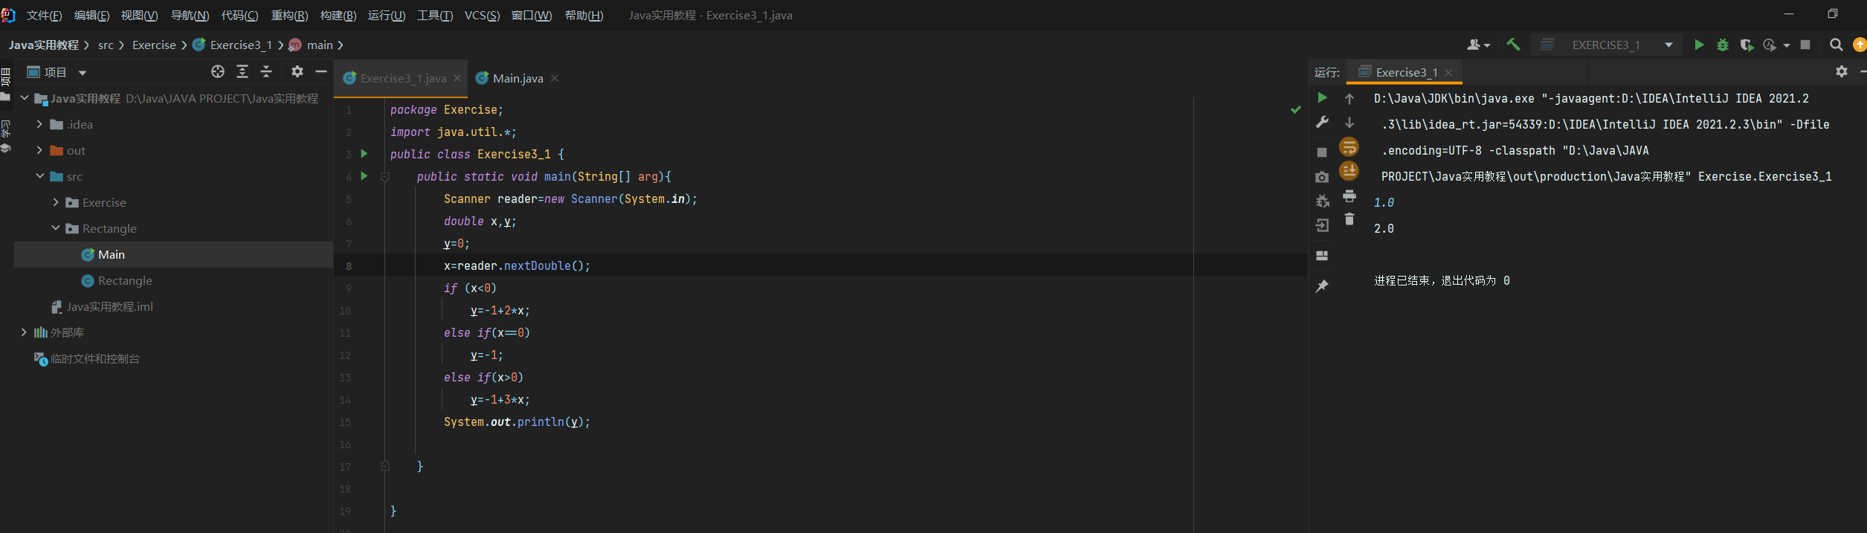
Task: Close the Exercise3_1 run tab
Action: 1448,72
